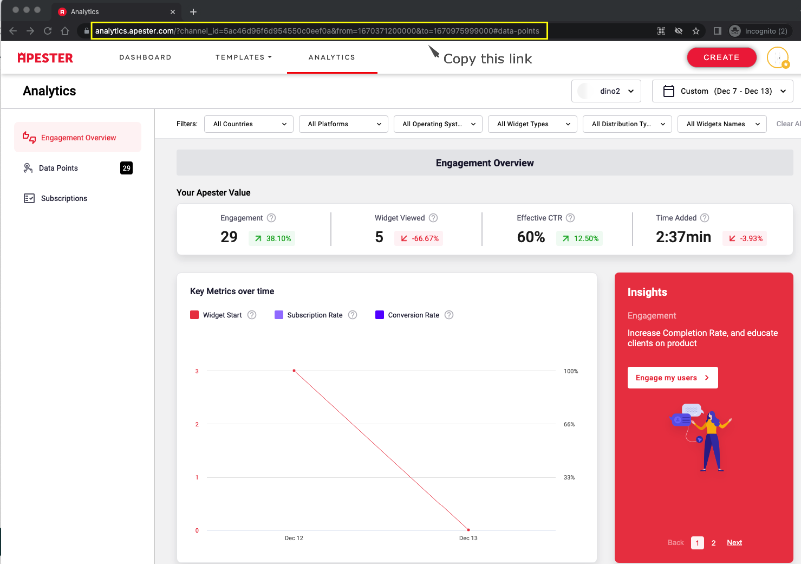
Task: Open Data Points section
Action: [77, 168]
